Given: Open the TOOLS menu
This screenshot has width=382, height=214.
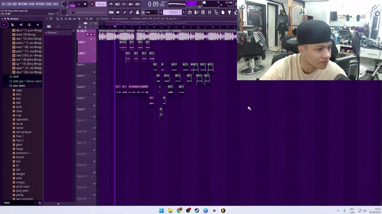Looking at the screenshot, I should click(x=49, y=4).
